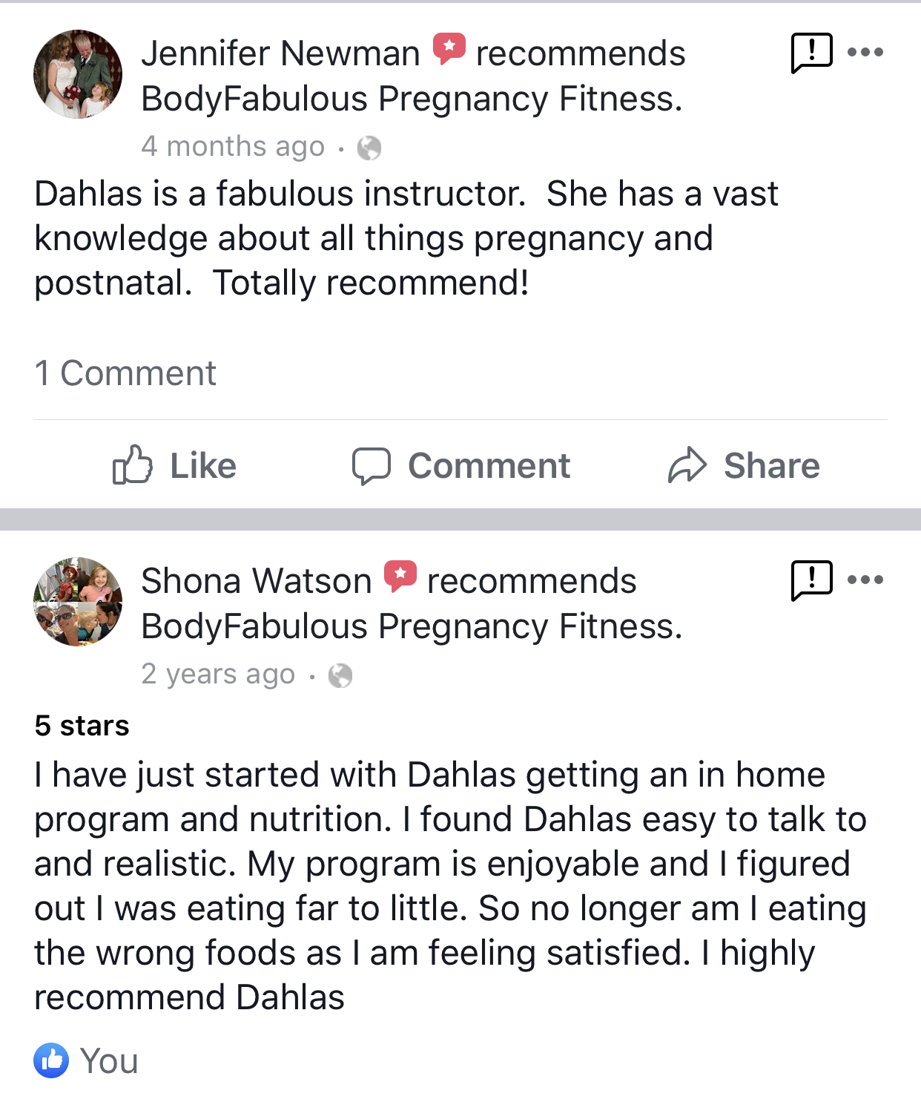Click the globe privacy icon under Jennifer's review
The width and height of the screenshot is (921, 1102).
click(369, 148)
